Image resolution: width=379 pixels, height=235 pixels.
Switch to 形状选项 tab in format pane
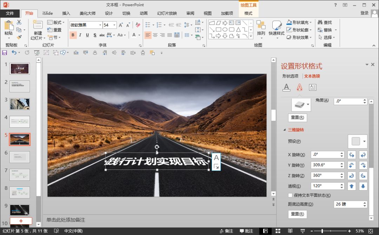coord(290,76)
